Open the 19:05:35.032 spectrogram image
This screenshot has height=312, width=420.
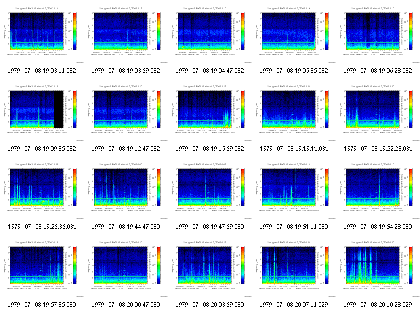pyautogui.click(x=294, y=34)
